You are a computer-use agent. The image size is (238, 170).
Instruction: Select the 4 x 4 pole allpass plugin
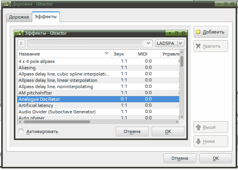(98, 61)
